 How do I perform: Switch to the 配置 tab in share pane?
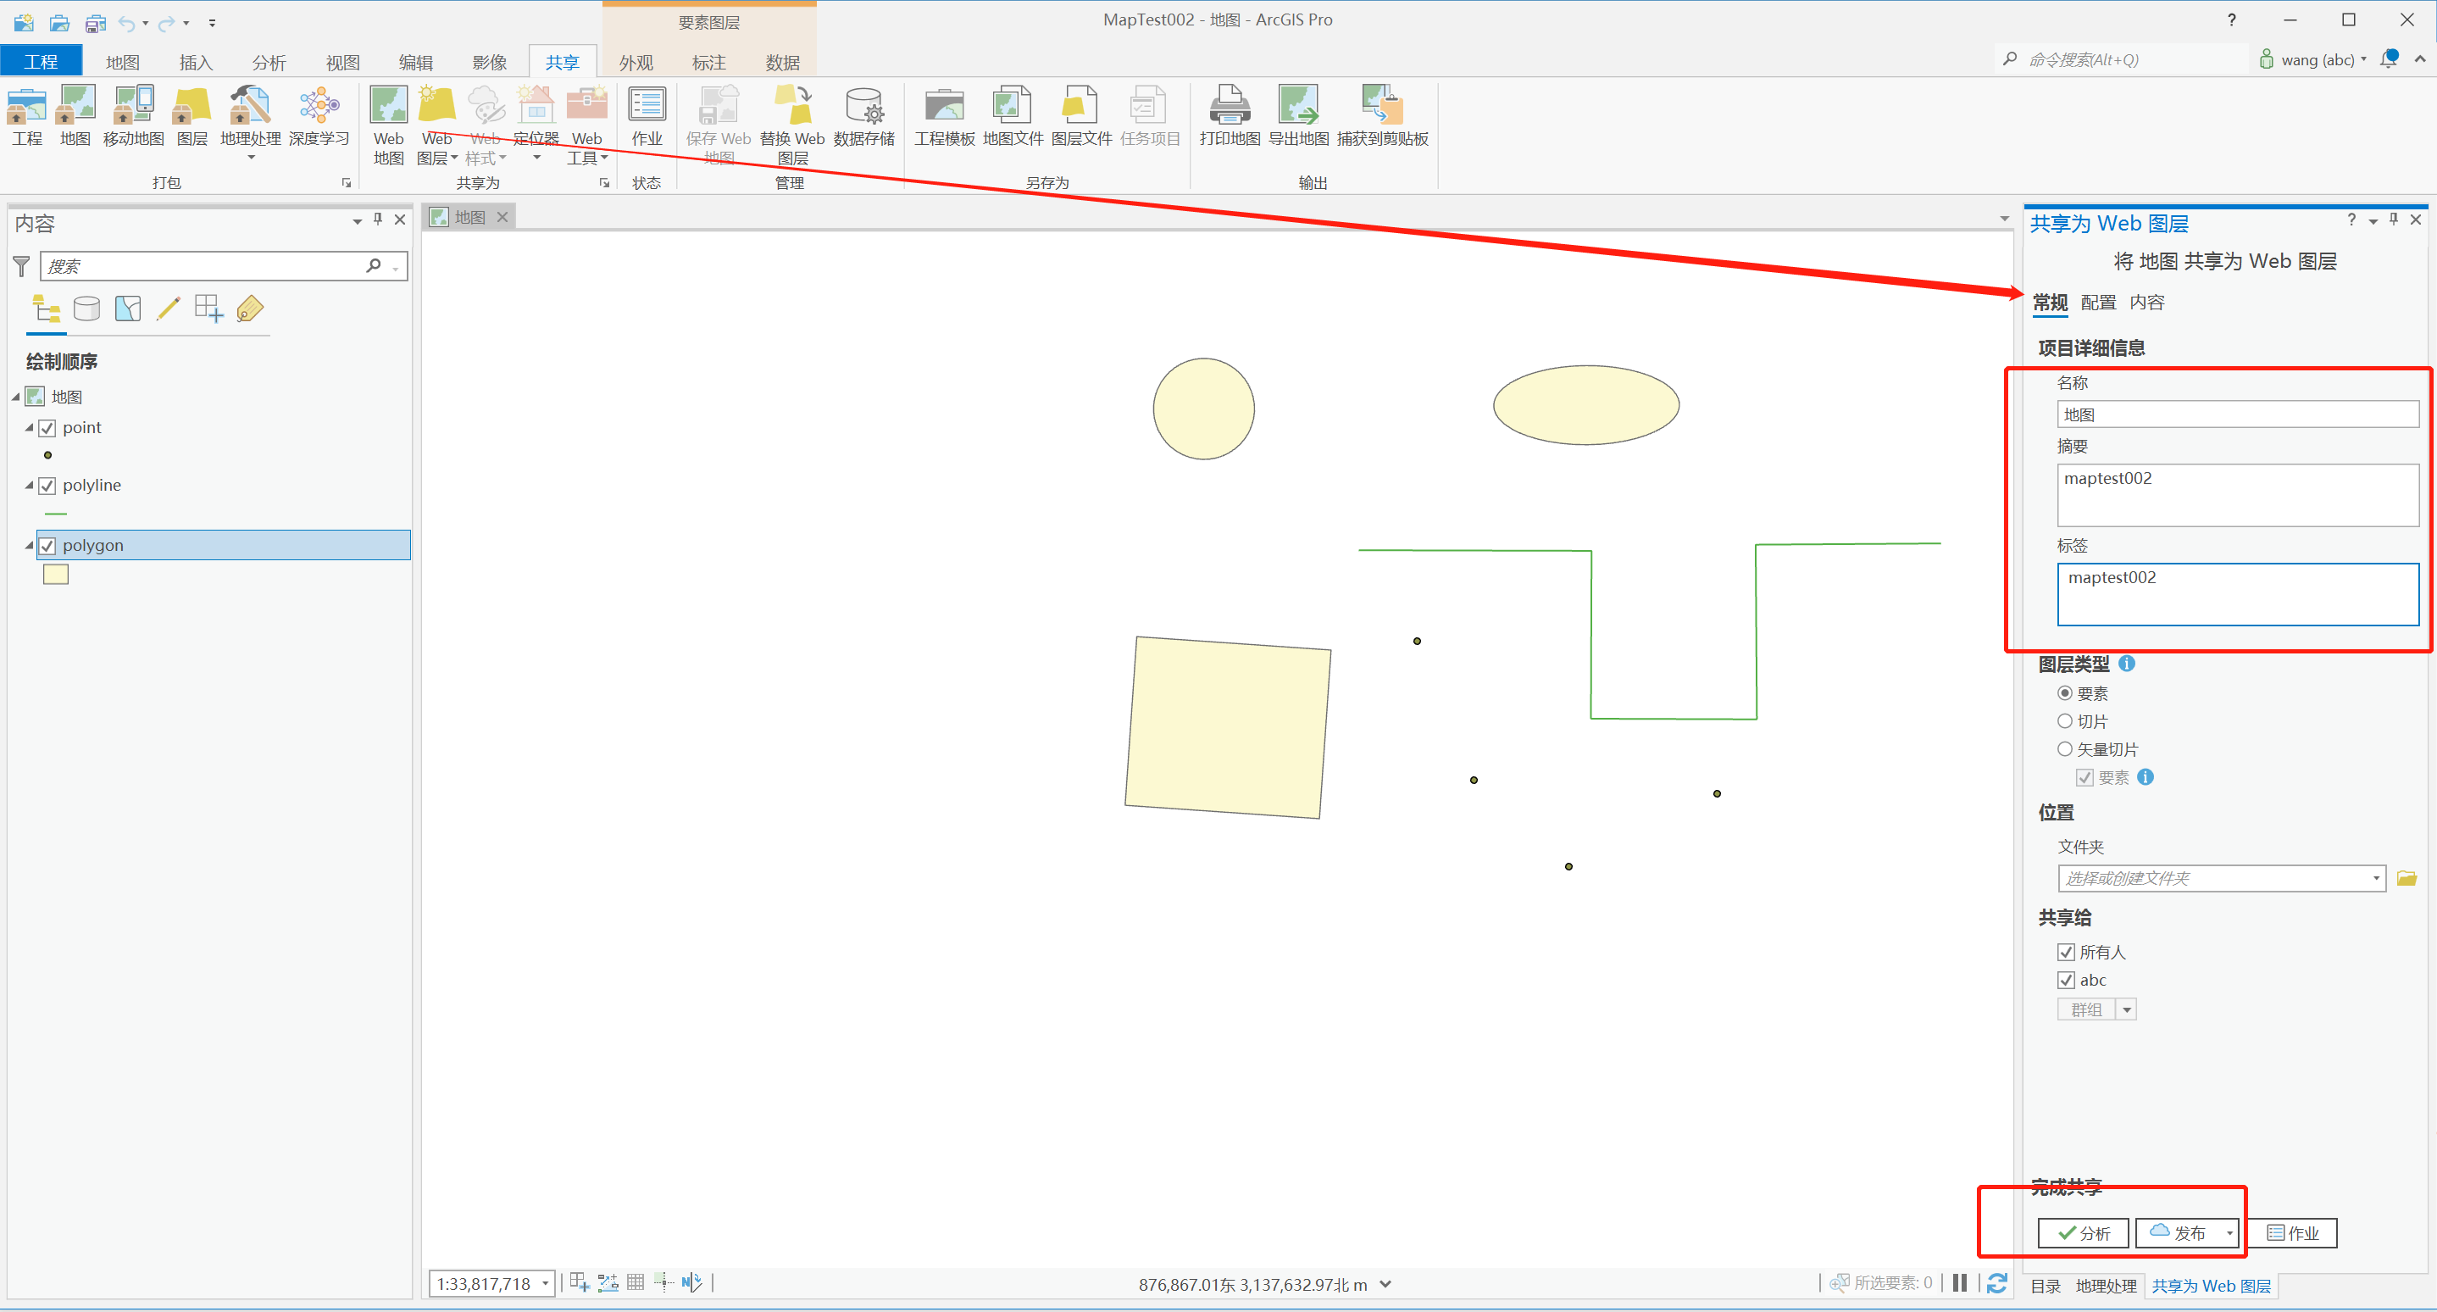tap(2097, 303)
